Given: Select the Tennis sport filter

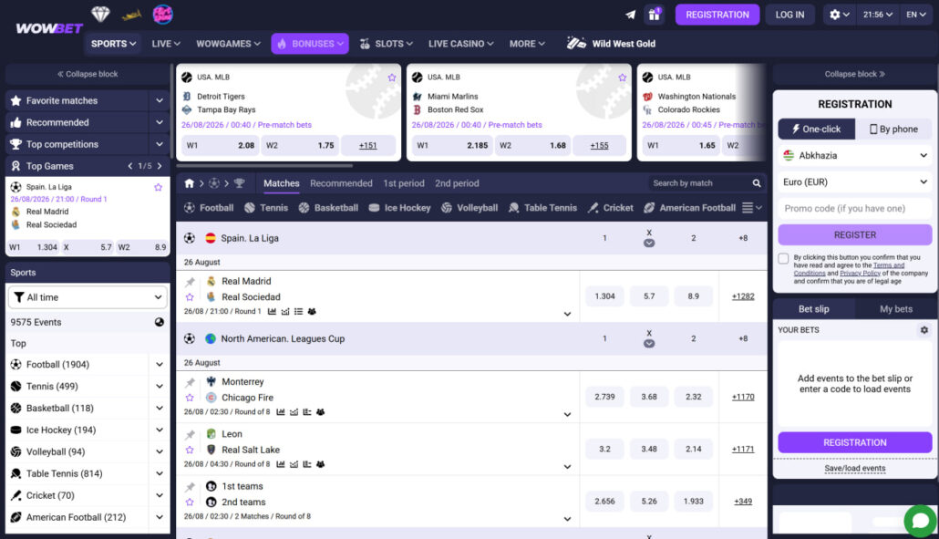Looking at the screenshot, I should tap(266, 208).
